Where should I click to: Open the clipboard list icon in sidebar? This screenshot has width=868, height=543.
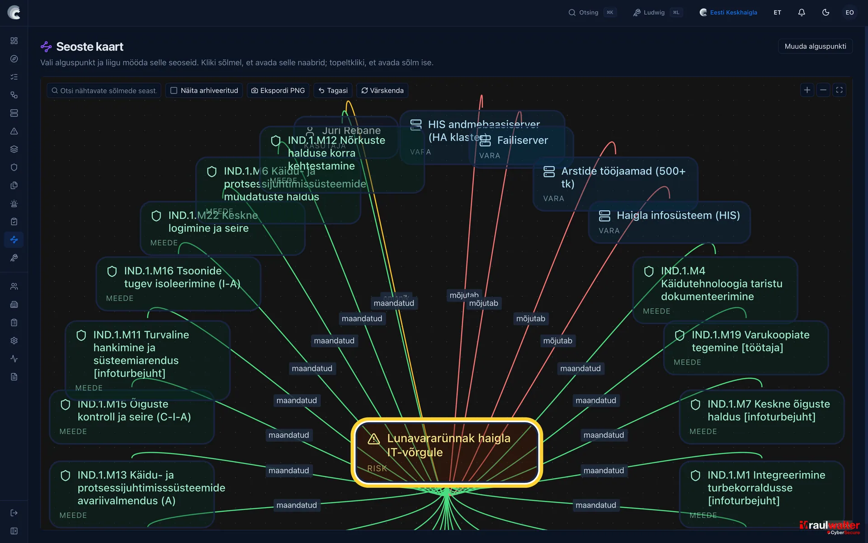click(14, 322)
